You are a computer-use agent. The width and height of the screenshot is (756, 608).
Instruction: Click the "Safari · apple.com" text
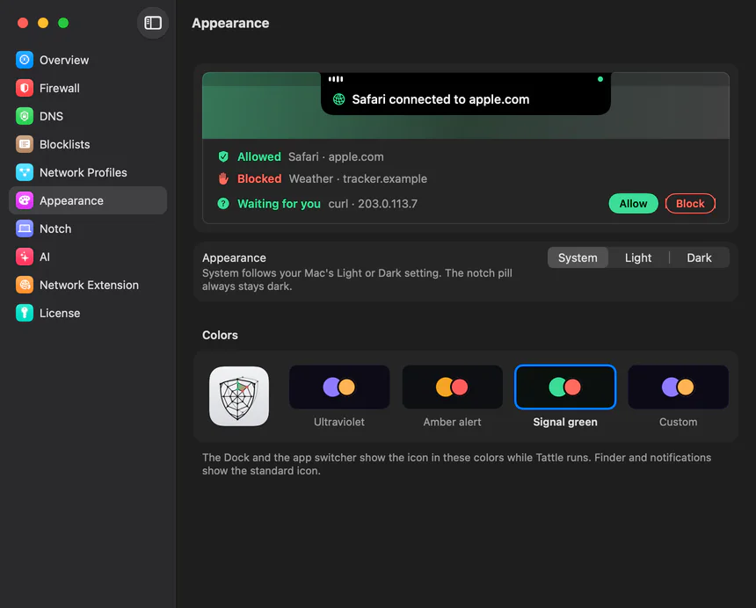point(336,156)
